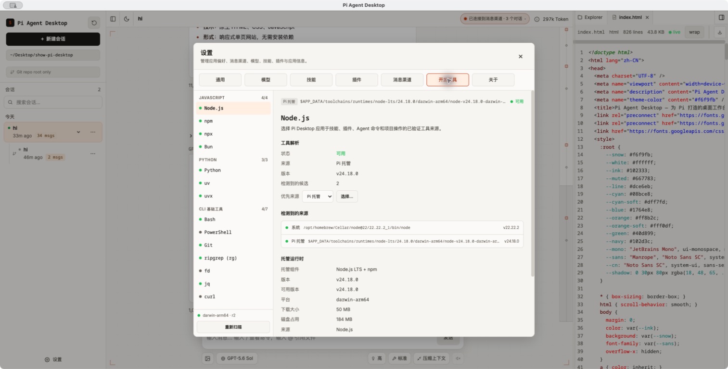Select Python in the tool list
Screen dimensions: 728x369
click(x=233, y=170)
